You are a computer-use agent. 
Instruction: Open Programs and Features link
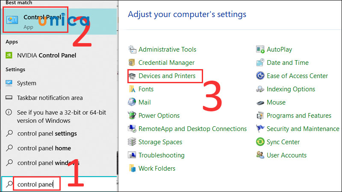tap(299, 116)
